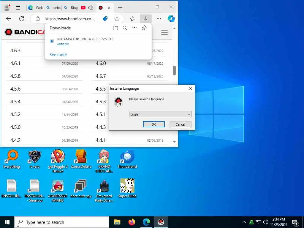Close the Installer Language dialog
304x228 pixels.
[x=190, y=88]
